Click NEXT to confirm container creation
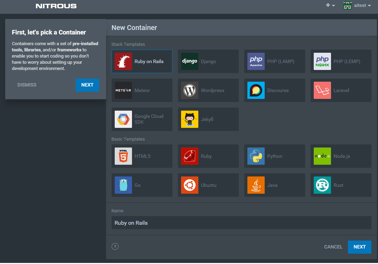 [x=359, y=247]
